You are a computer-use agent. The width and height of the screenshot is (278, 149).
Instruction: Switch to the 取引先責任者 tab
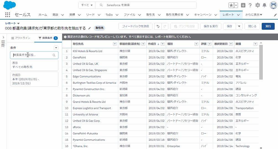click(175, 15)
